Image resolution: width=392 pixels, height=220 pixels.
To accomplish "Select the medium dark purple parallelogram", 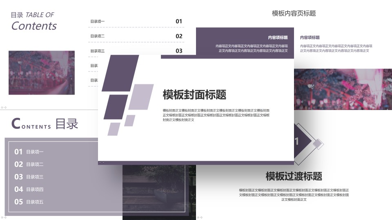I will tap(116, 107).
